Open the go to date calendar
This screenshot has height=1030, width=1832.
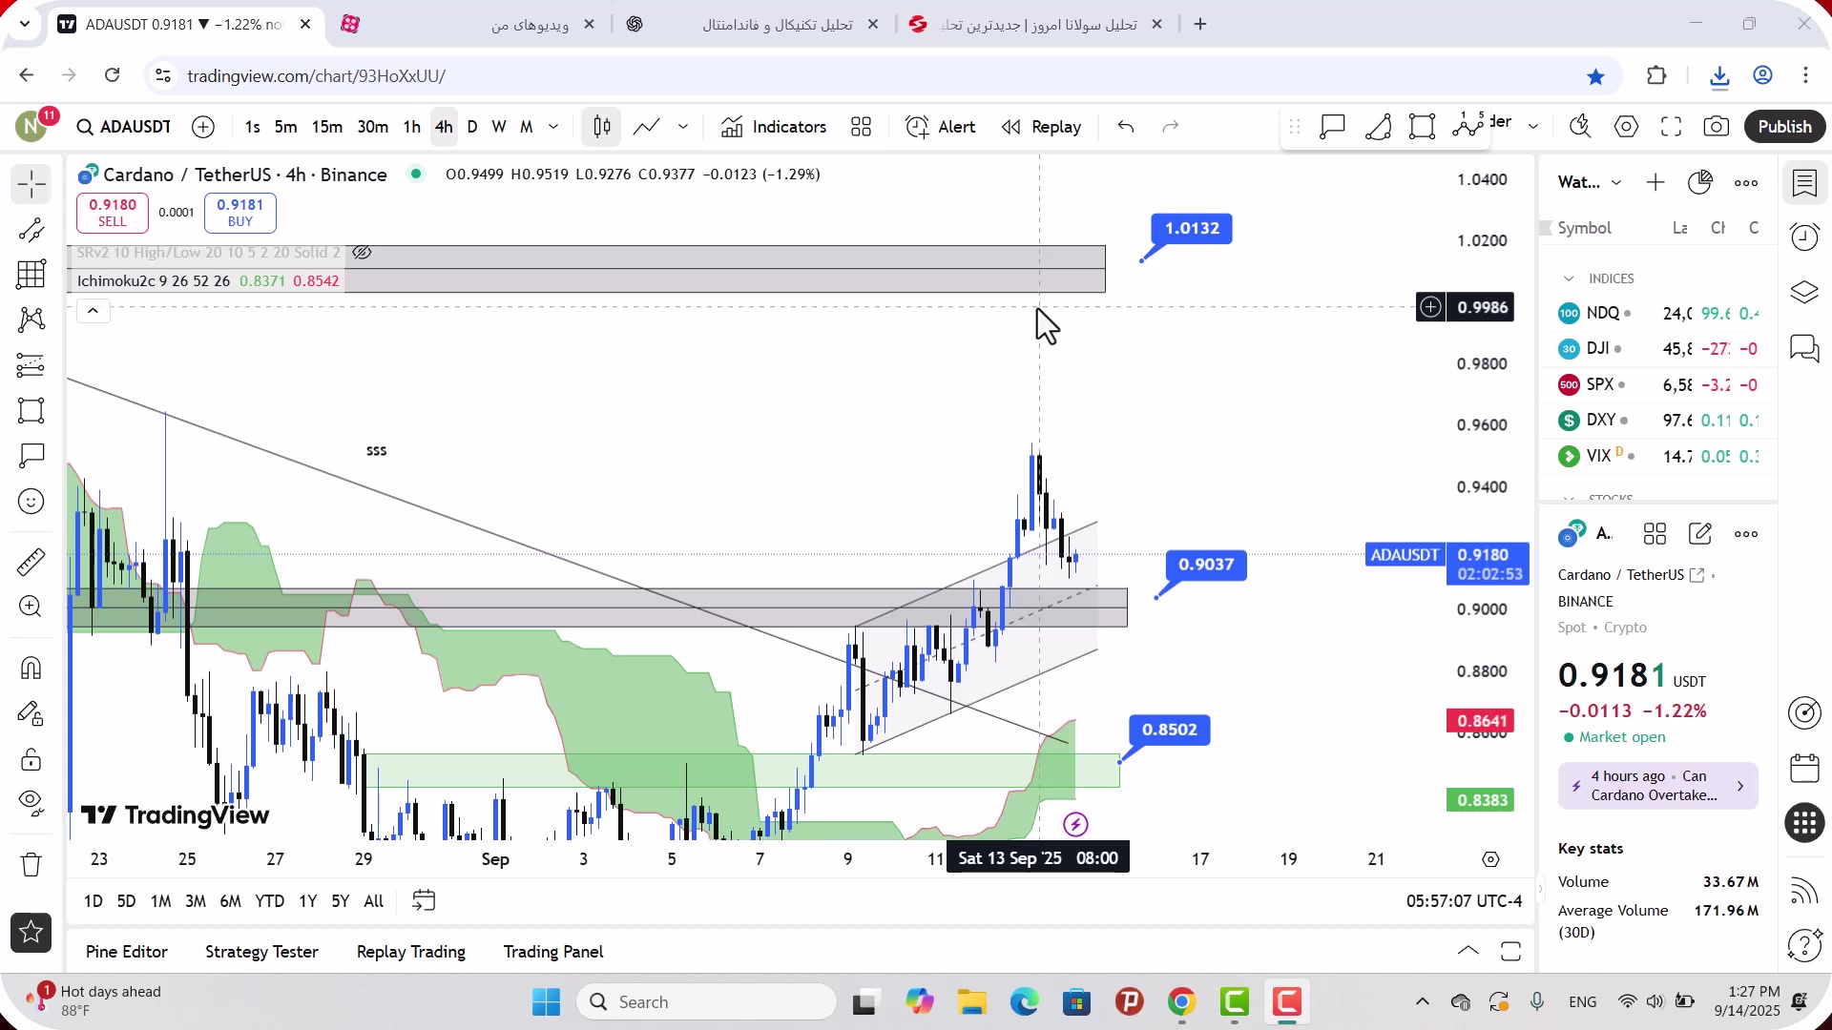[x=424, y=900]
